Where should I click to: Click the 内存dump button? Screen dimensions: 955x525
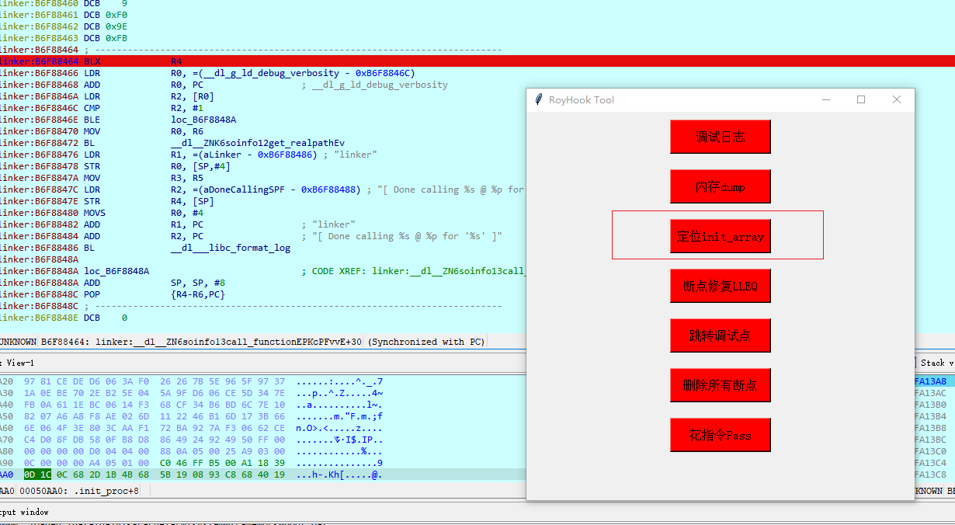721,186
